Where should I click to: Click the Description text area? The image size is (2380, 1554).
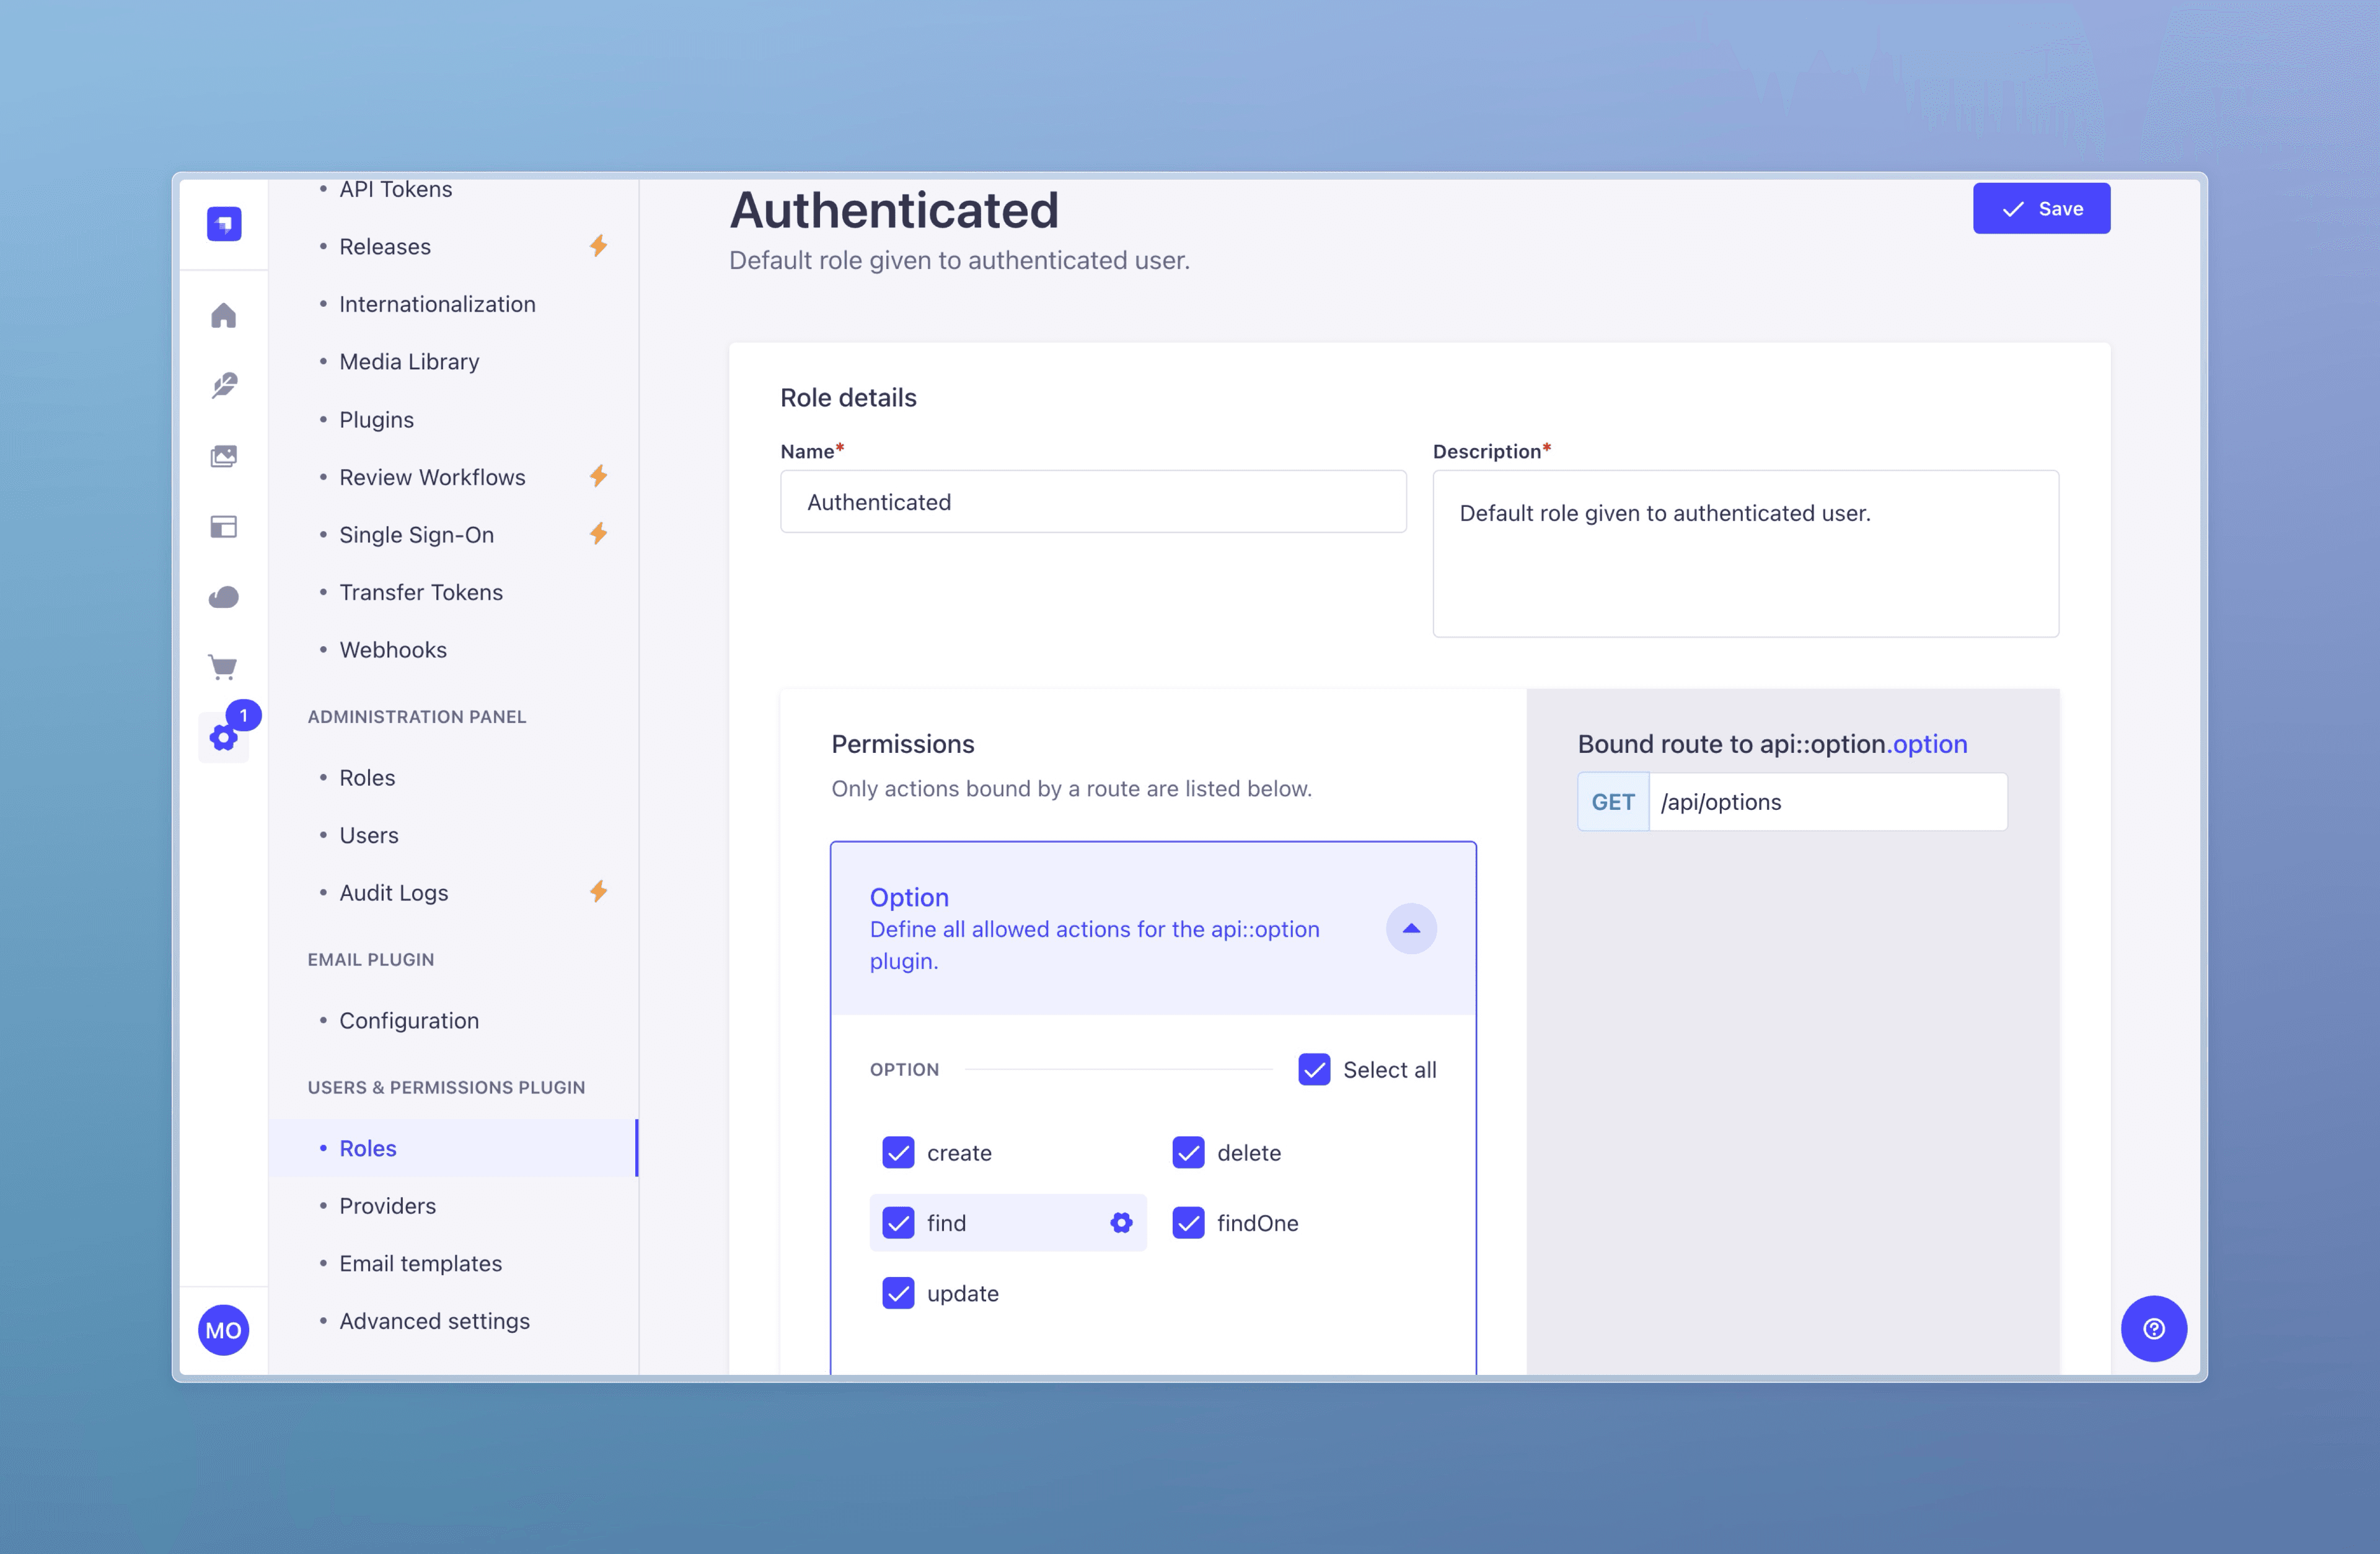tap(1745, 553)
